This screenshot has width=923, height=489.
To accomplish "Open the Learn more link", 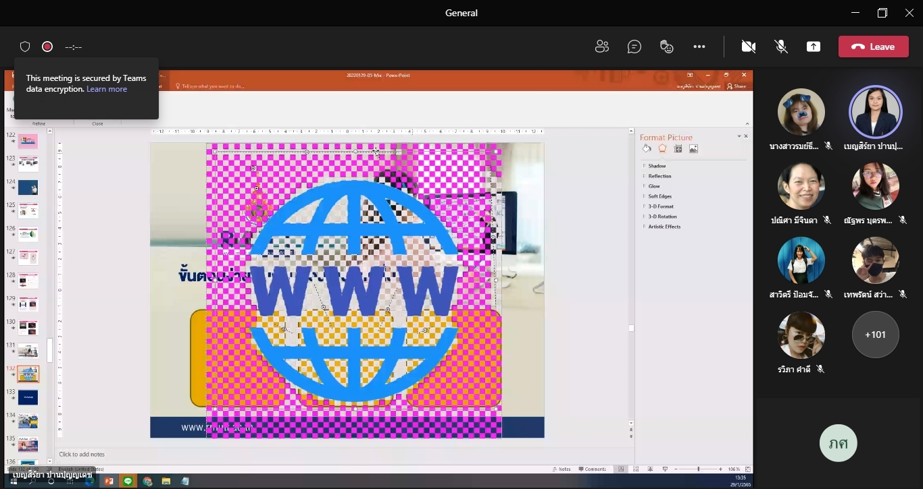I will 107,89.
